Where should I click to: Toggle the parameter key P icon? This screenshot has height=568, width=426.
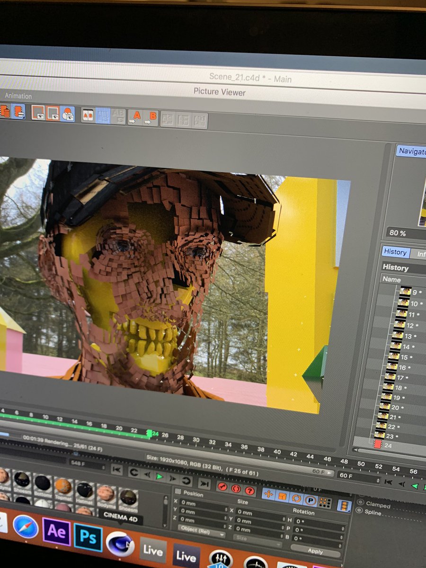click(x=311, y=500)
